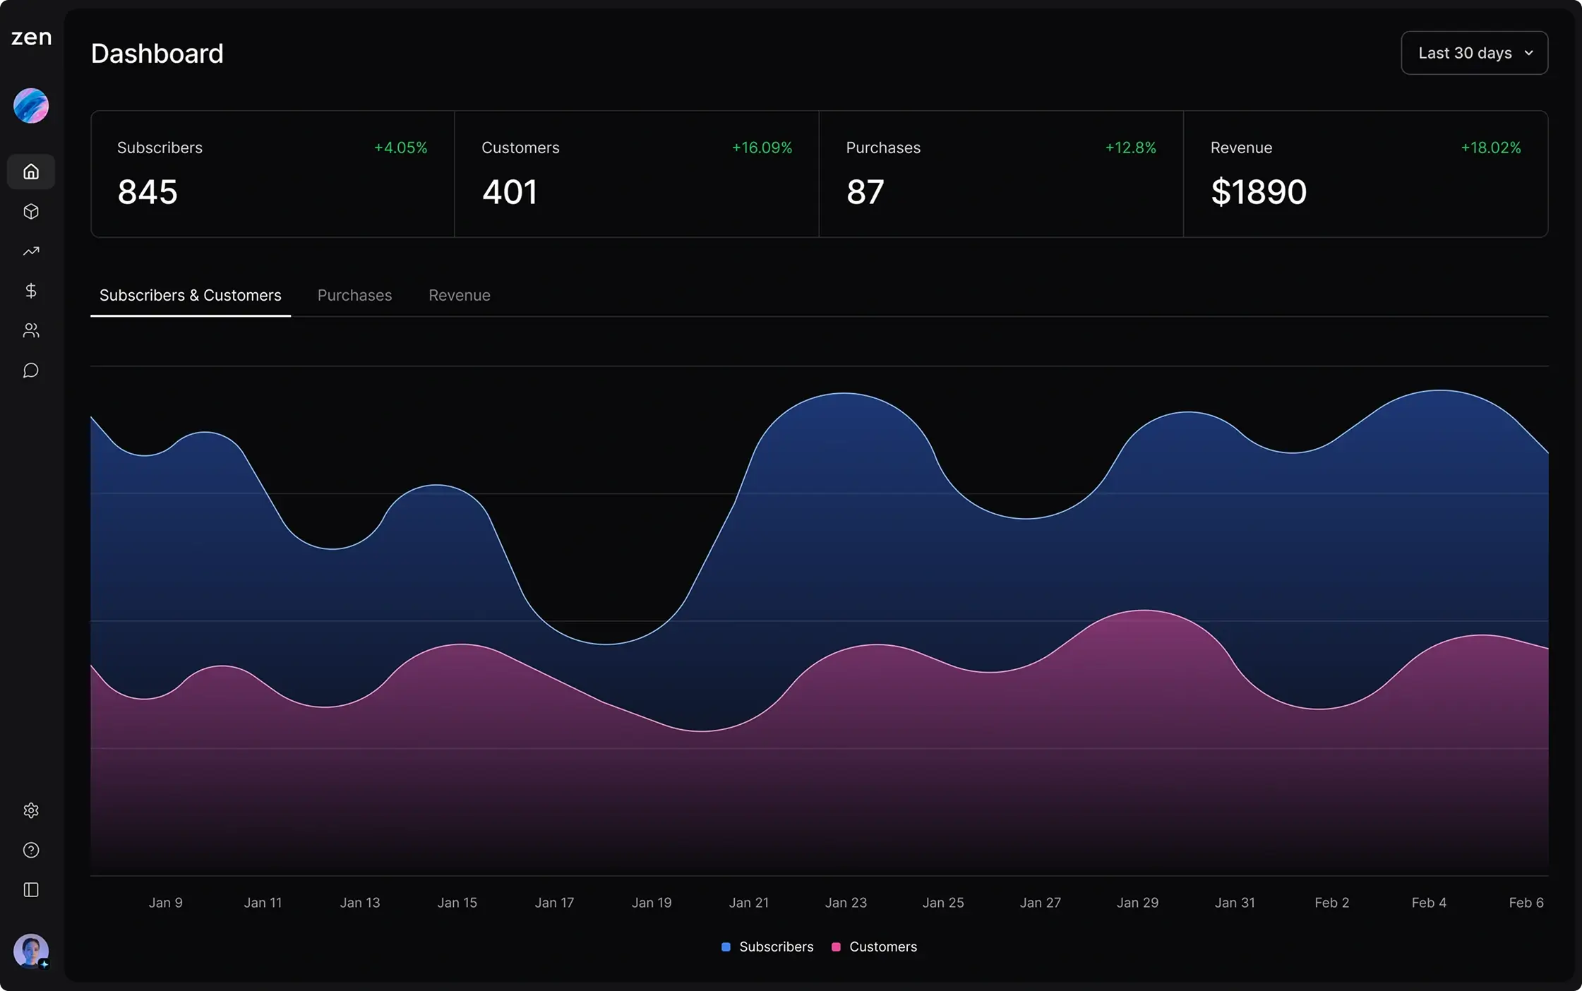
Task: Open the Analytics trend icon
Action: coord(30,251)
